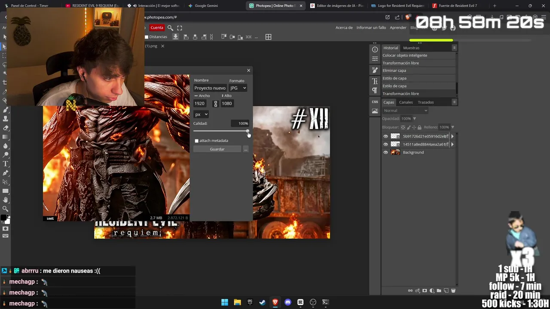Open the Acerca de menu
The image size is (550, 309).
click(344, 27)
